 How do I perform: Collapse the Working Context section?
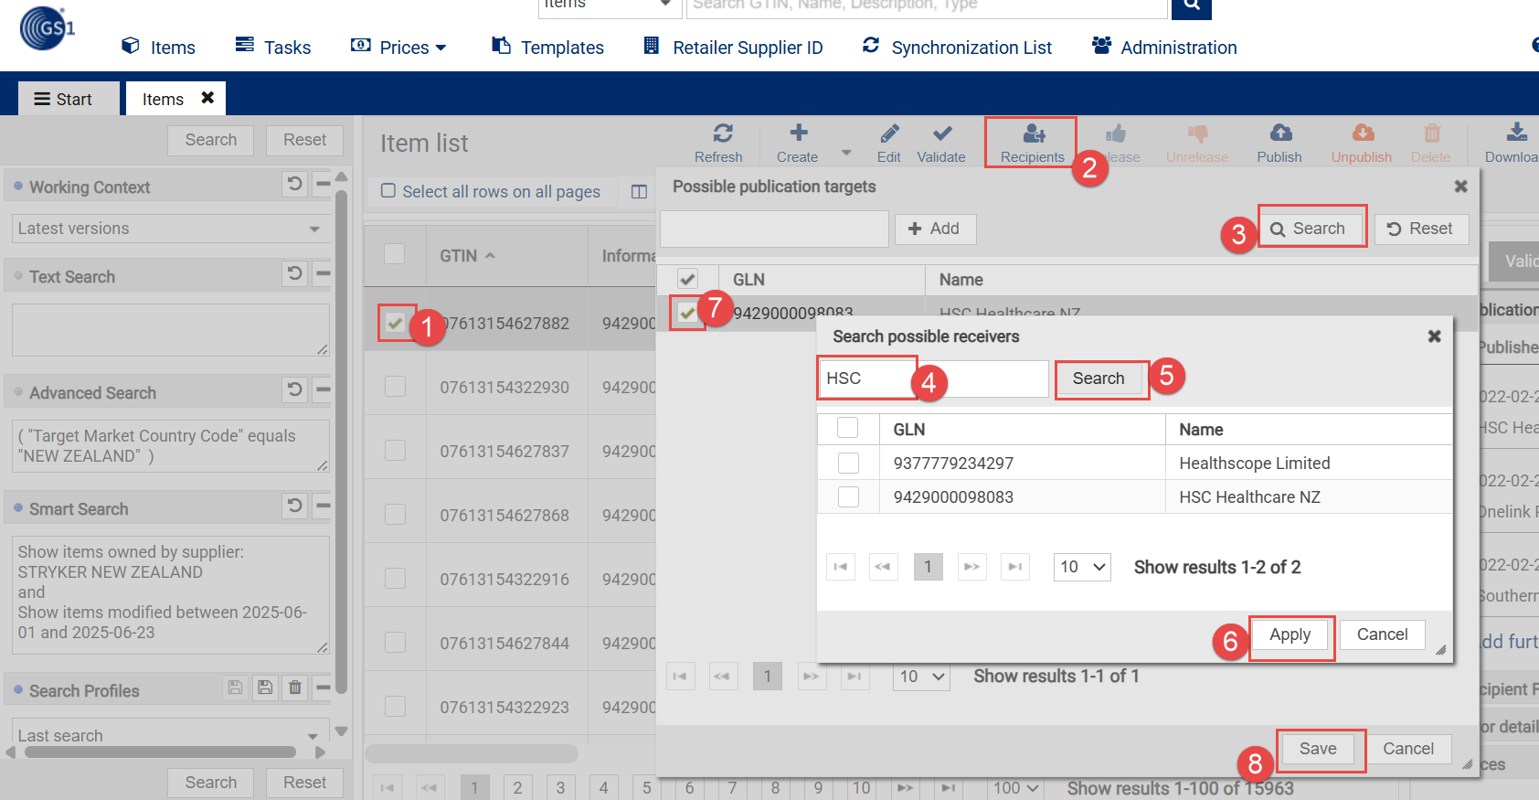(x=322, y=184)
